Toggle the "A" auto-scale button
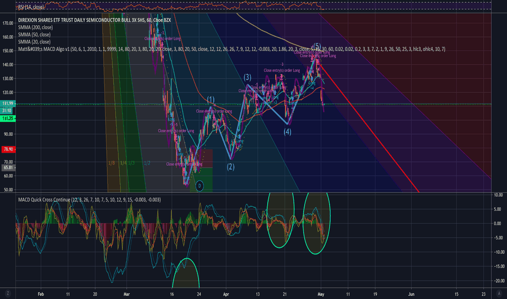This screenshot has height=299, width=507. click(x=499, y=294)
